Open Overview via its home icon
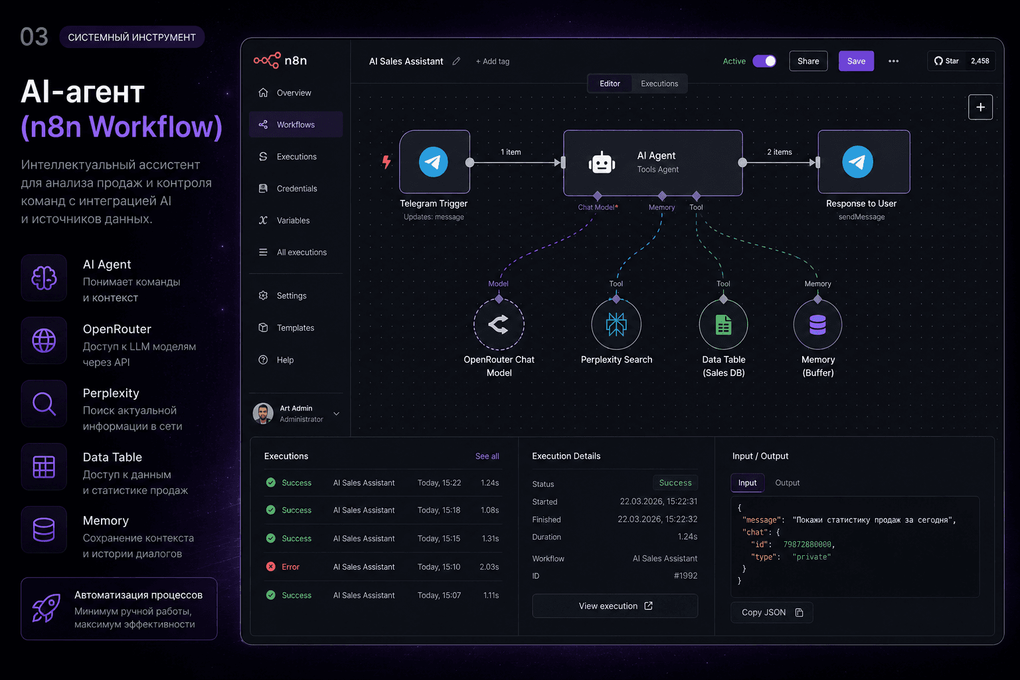 pyautogui.click(x=263, y=93)
